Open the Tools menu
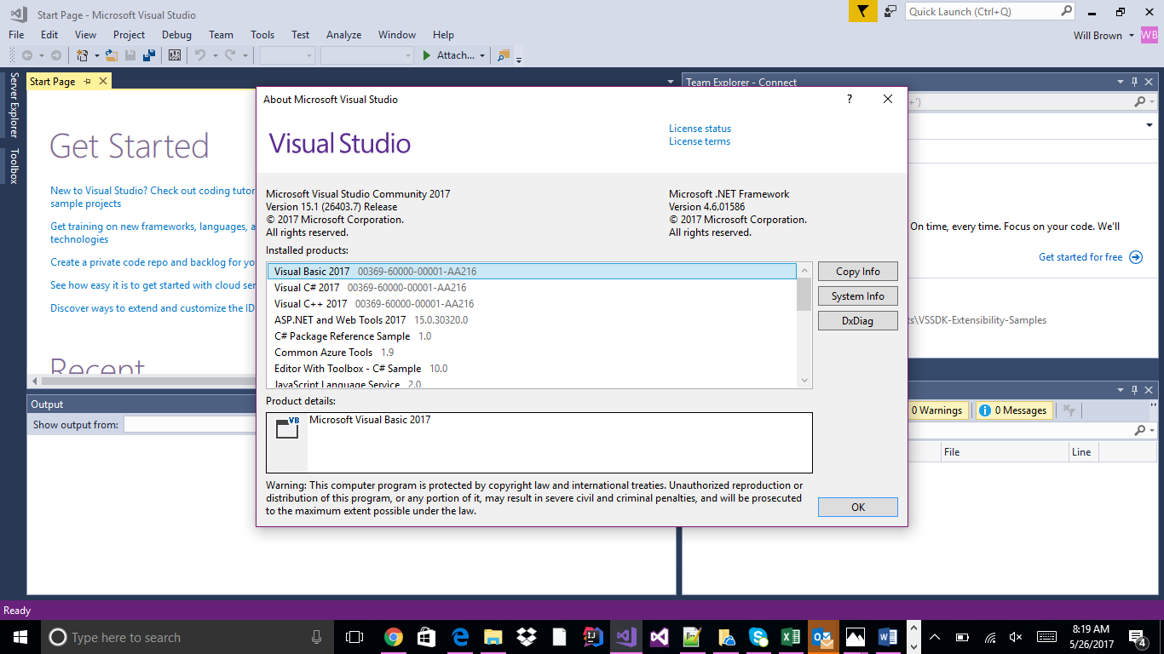Screen dimensions: 1164x654 pyautogui.click(x=262, y=35)
